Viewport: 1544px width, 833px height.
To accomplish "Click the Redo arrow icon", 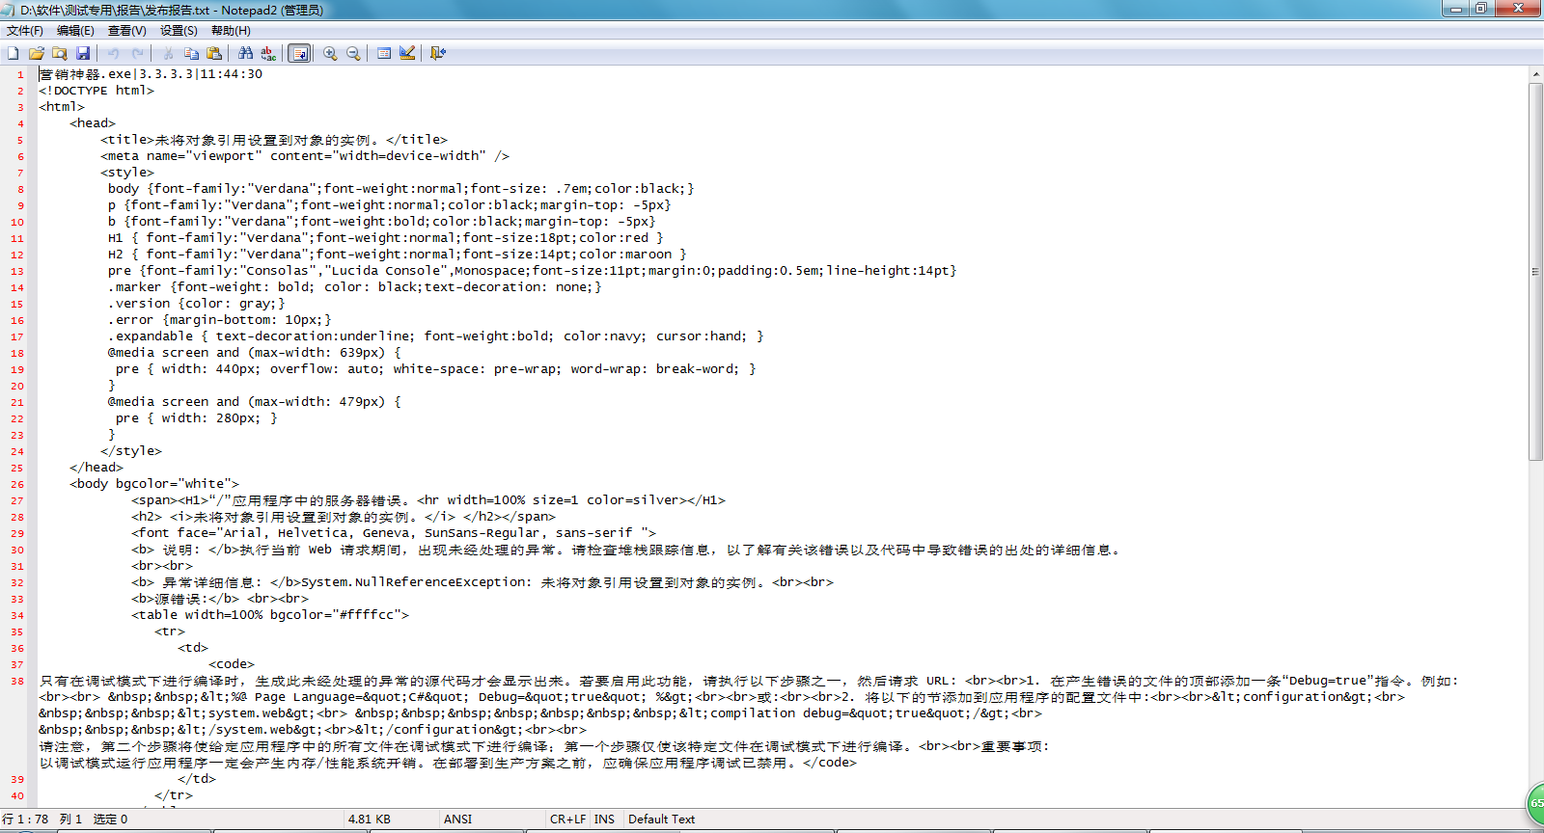I will coord(137,53).
